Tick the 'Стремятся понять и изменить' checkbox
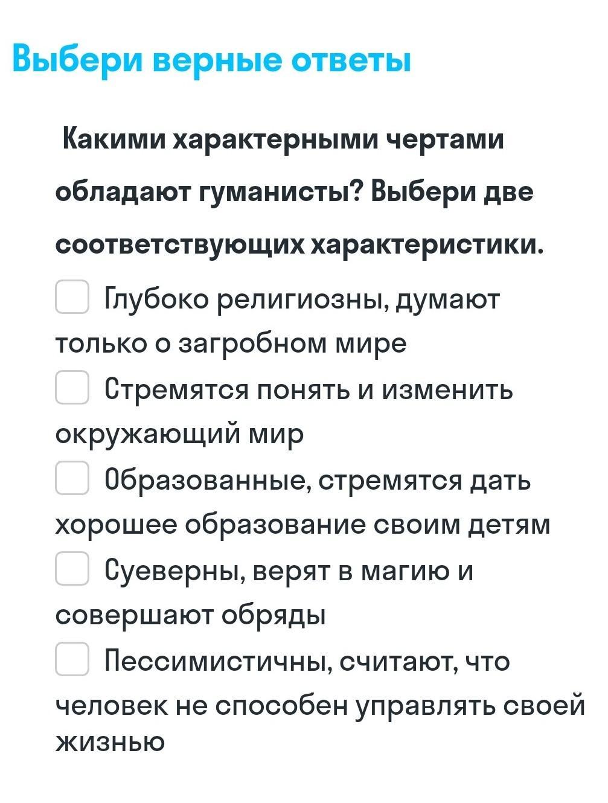Screen dimensions: 608x803 [72, 388]
